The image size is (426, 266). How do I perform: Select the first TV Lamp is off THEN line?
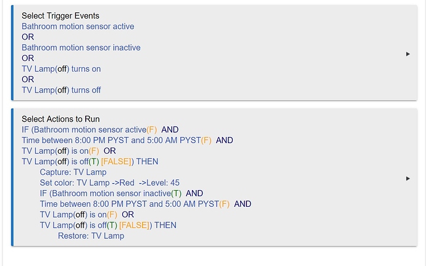click(90, 162)
